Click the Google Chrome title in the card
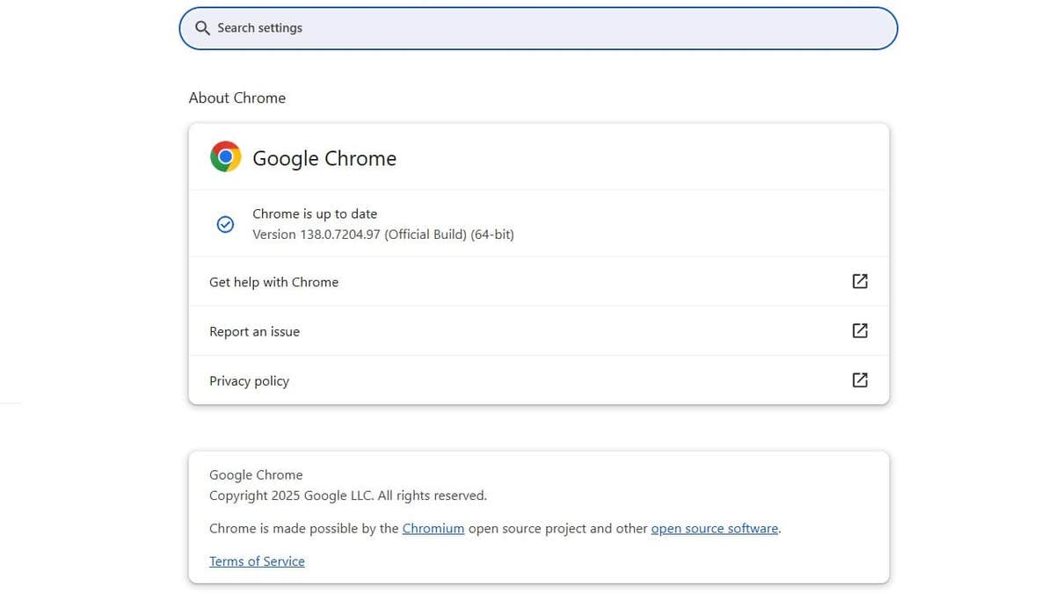1055x593 pixels. (x=324, y=158)
